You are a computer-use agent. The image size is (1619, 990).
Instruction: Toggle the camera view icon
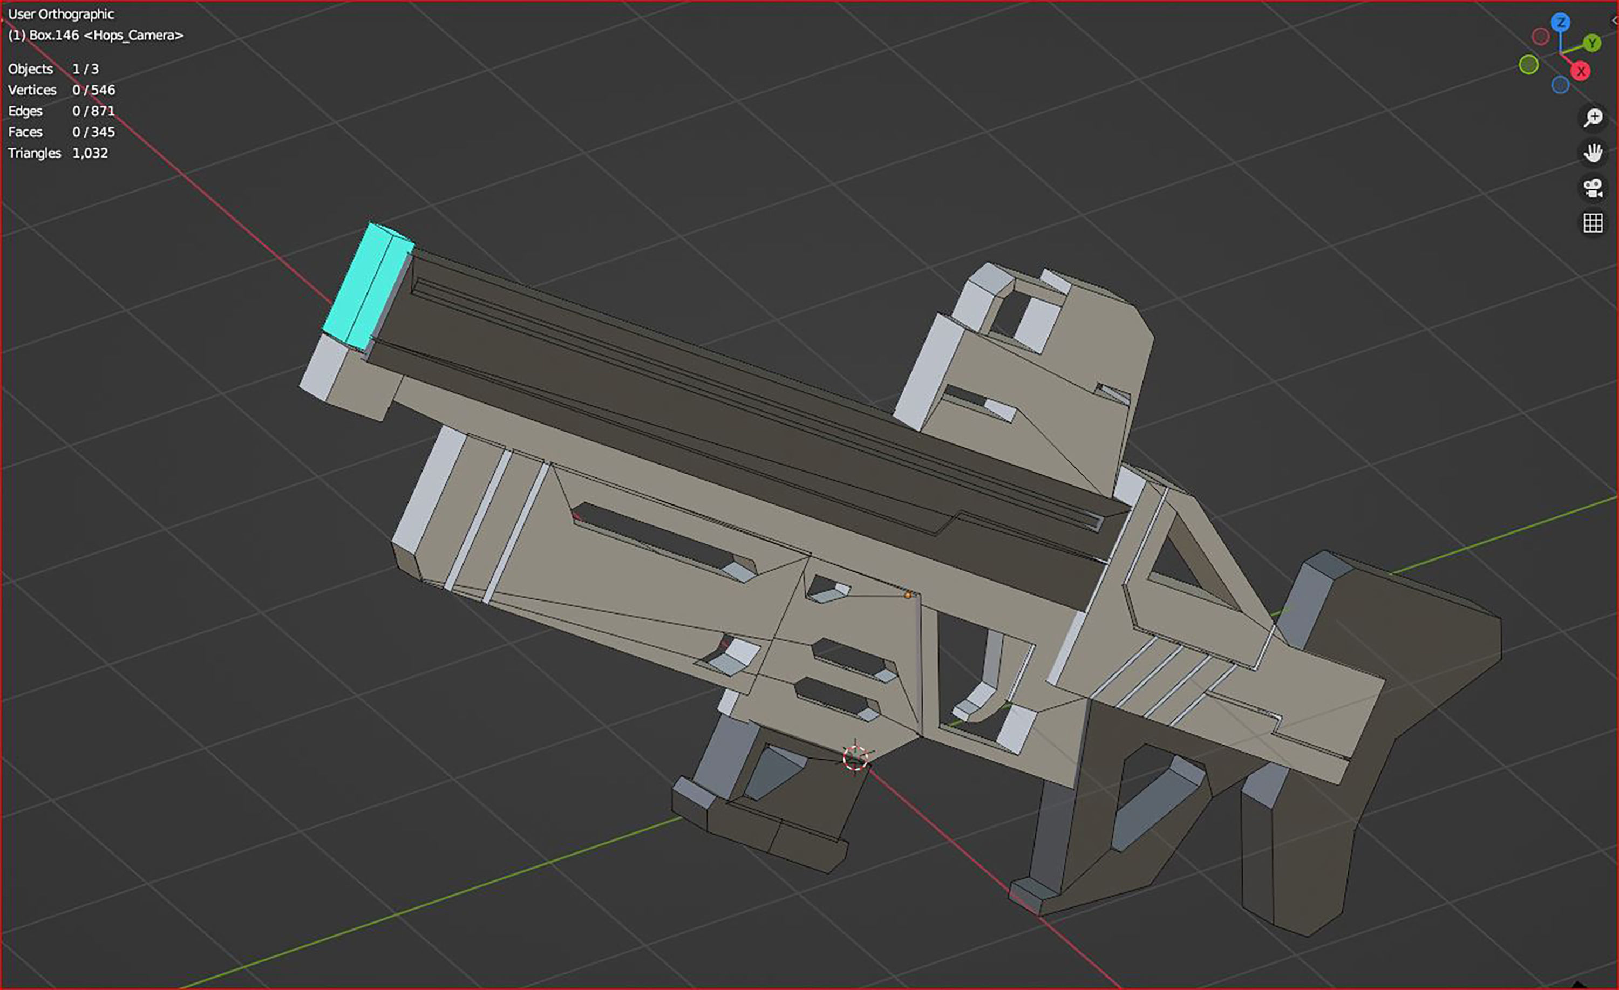click(x=1593, y=188)
